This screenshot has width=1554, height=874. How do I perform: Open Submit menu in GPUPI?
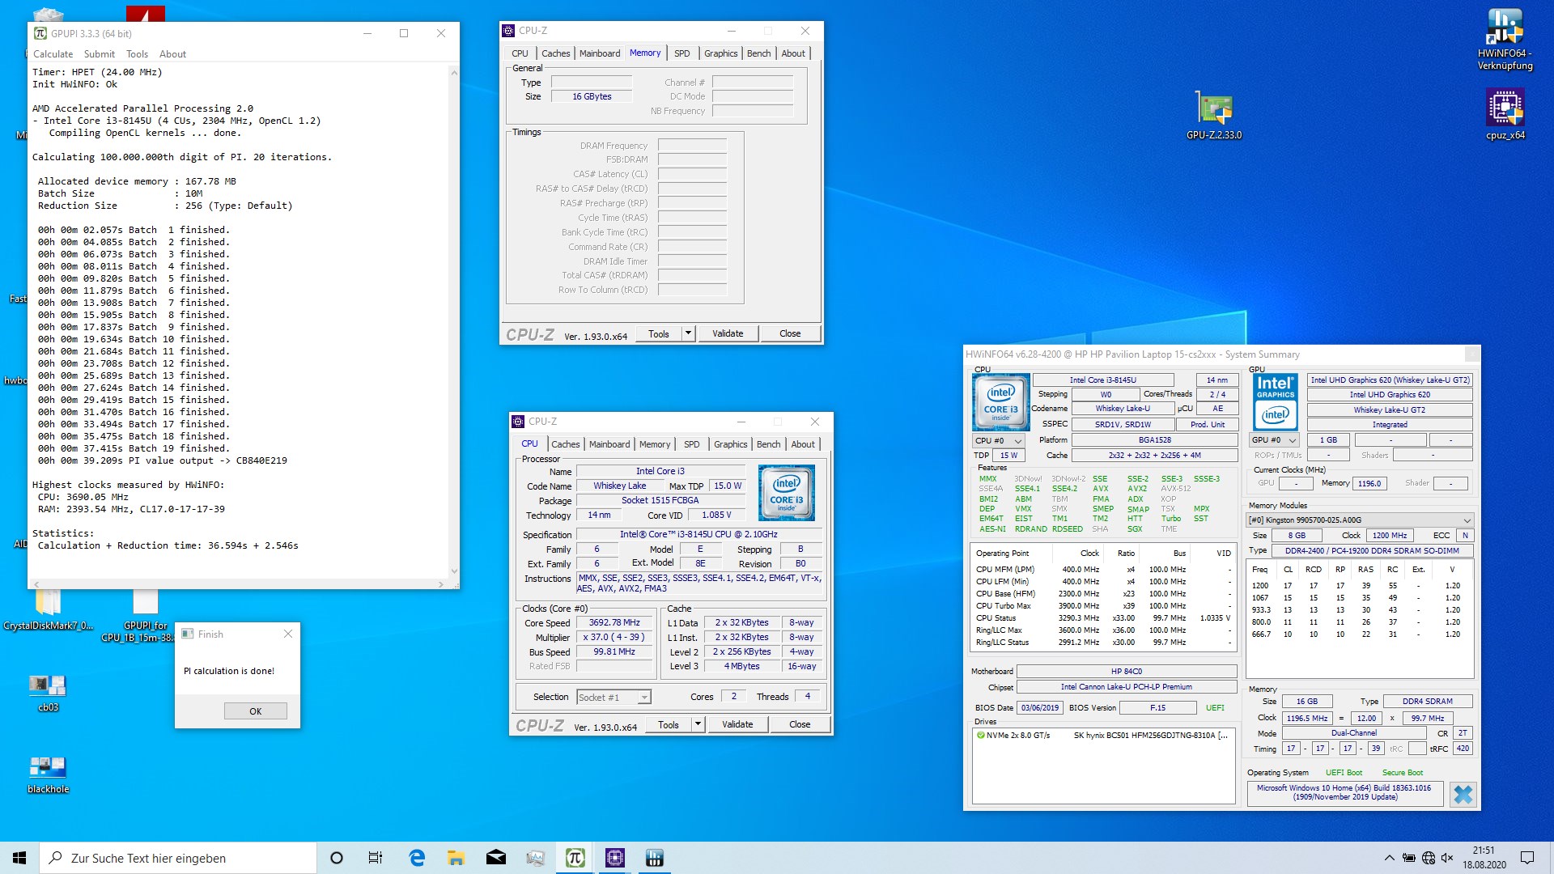click(x=99, y=54)
